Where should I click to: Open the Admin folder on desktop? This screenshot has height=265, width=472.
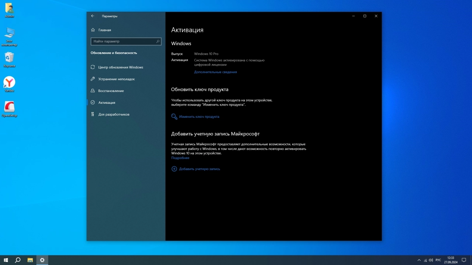[x=9, y=10]
